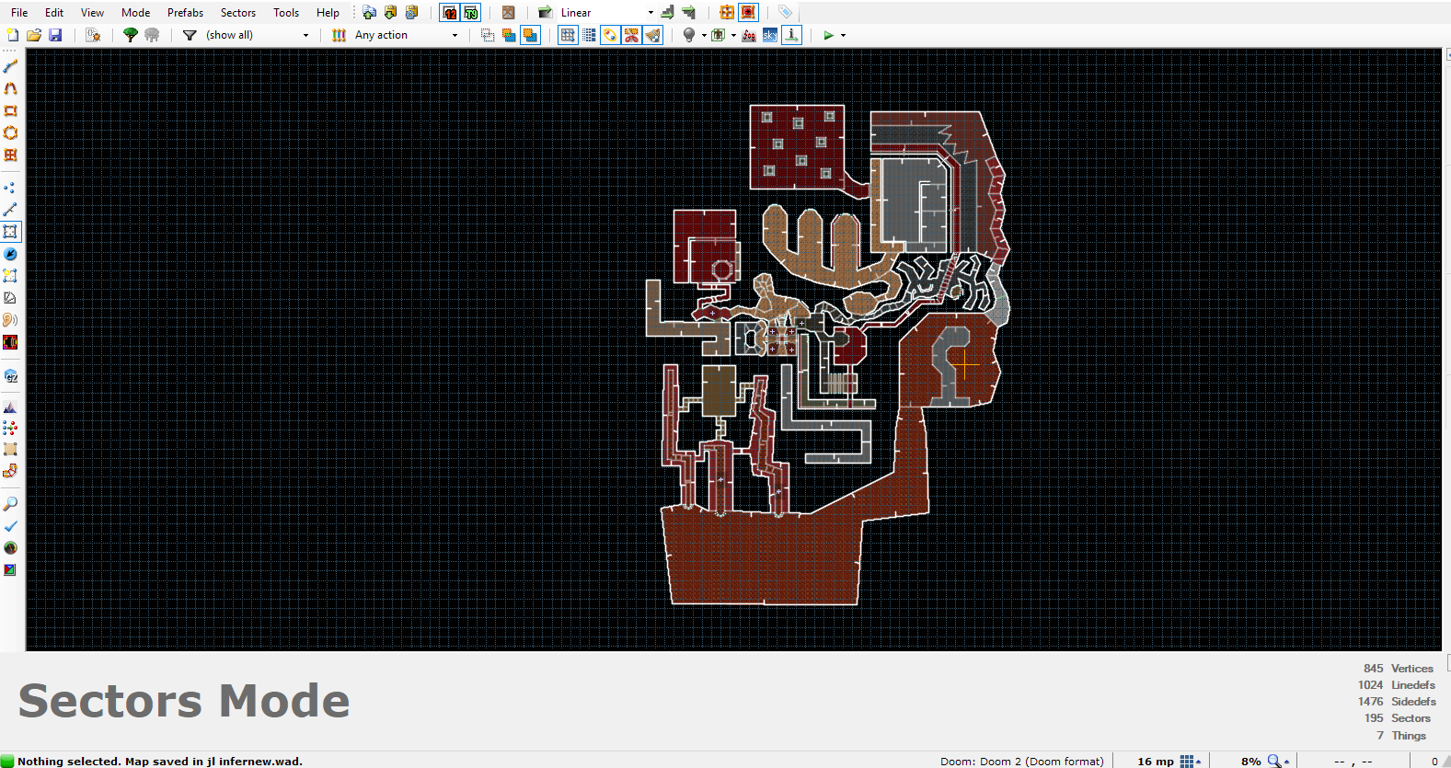Viewport: 1451px width, 768px height.
Task: Open Brightness mode icon
Action: pos(11,298)
